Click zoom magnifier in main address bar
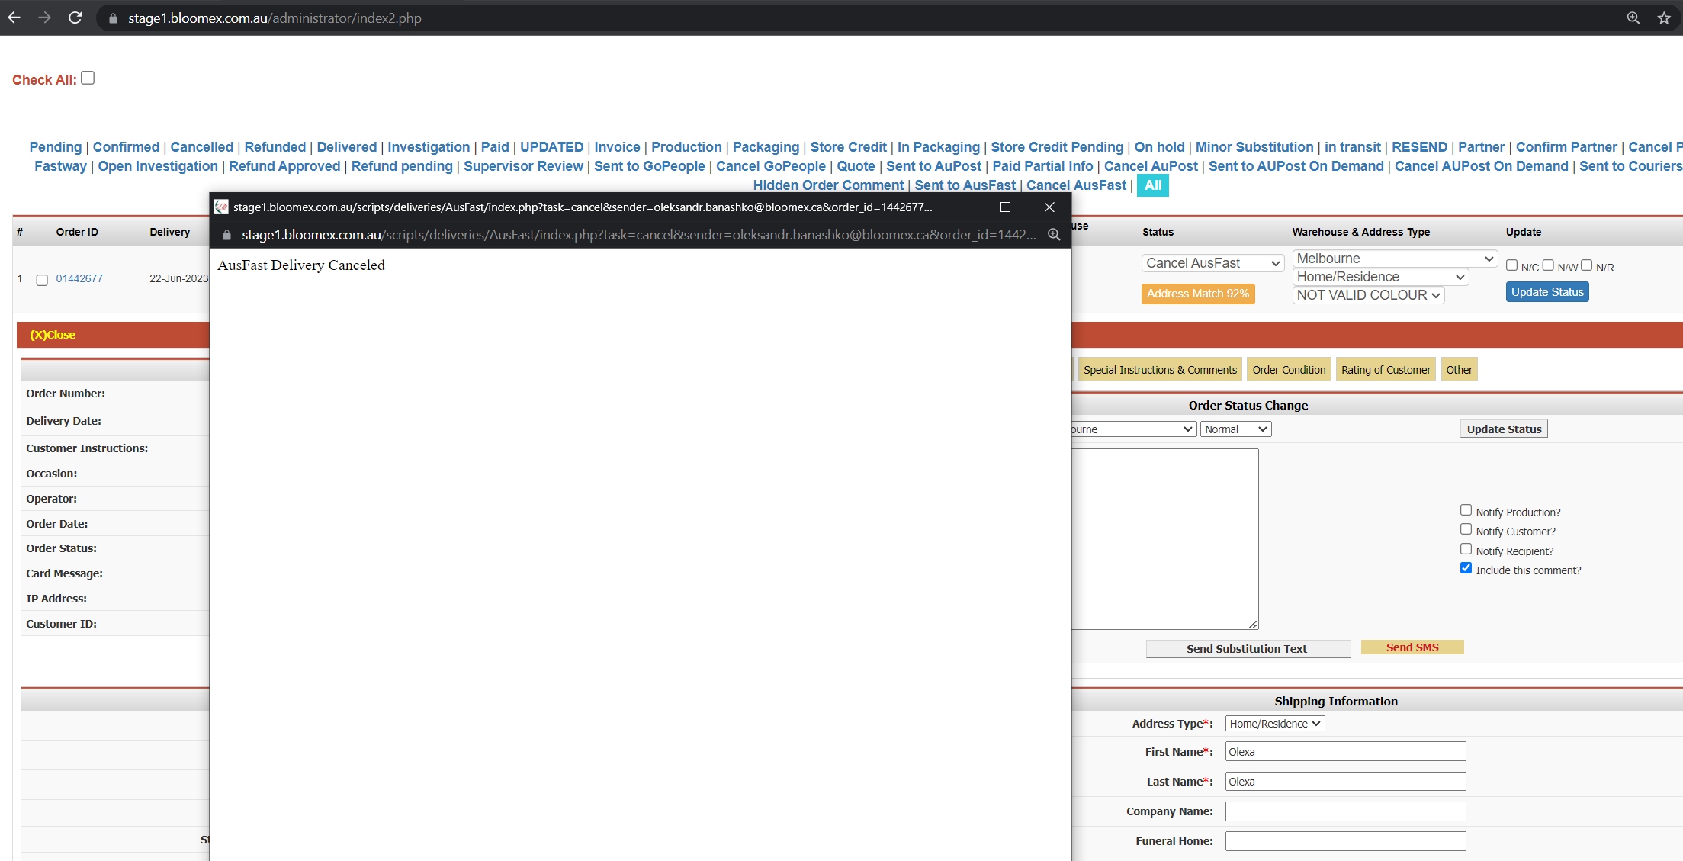This screenshot has height=861, width=1683. point(1633,18)
